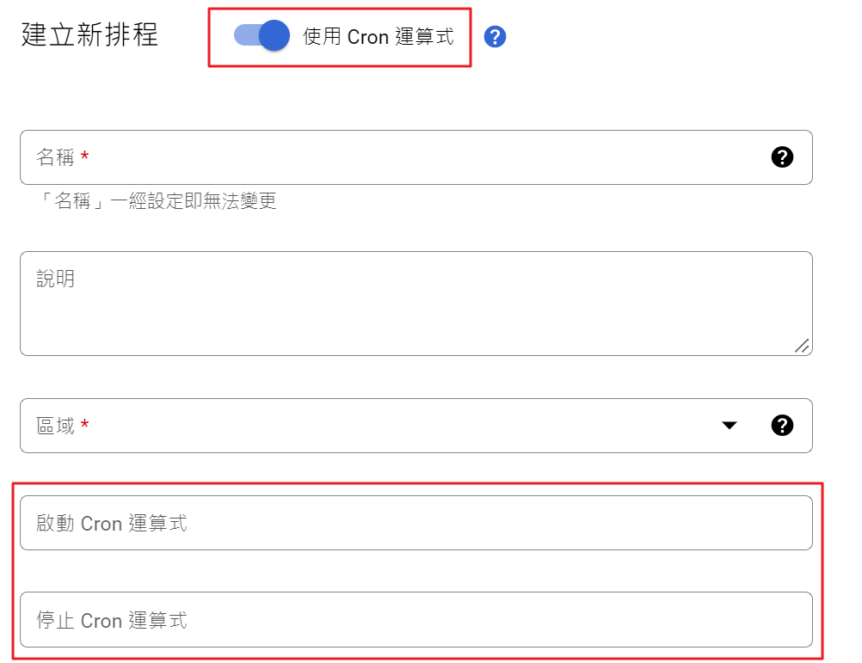862x663 pixels.
Task: Open the 區域 selection box
Action: pyautogui.click(x=387, y=425)
